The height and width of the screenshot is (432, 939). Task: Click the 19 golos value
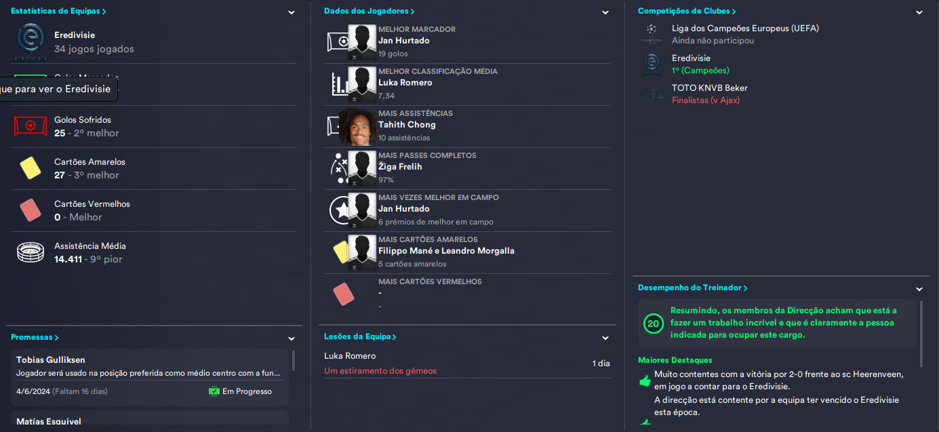pos(393,54)
